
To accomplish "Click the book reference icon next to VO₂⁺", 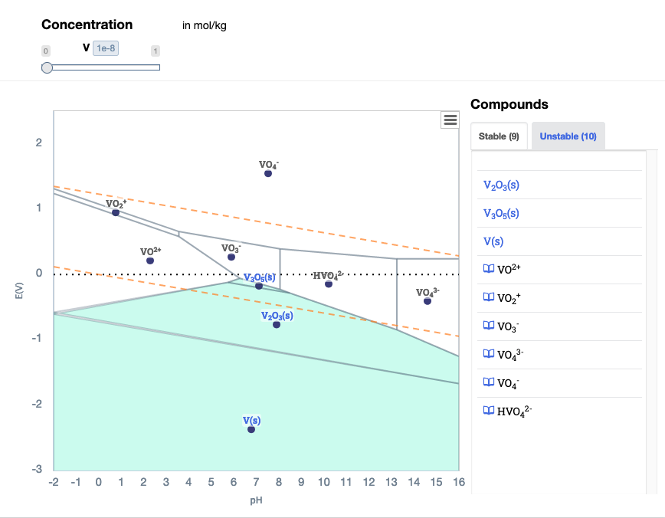I will pos(487,297).
